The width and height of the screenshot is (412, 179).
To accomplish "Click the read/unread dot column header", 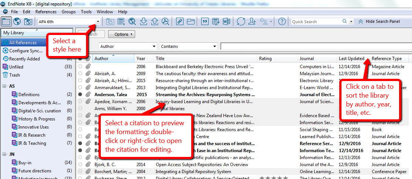I will (x=80, y=59).
